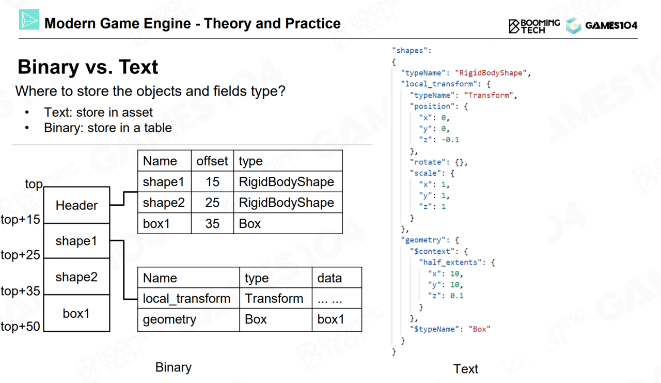Select the 'local_transform' cell in lower table

pyautogui.click(x=186, y=299)
